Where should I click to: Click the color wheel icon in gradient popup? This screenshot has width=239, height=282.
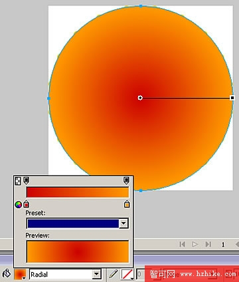pyautogui.click(x=19, y=204)
